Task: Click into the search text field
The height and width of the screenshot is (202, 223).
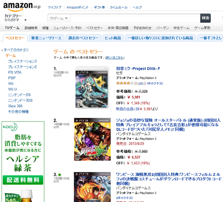Action: 135,18
